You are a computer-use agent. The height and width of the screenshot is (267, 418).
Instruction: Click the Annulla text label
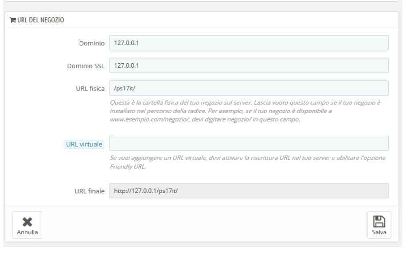point(27,232)
